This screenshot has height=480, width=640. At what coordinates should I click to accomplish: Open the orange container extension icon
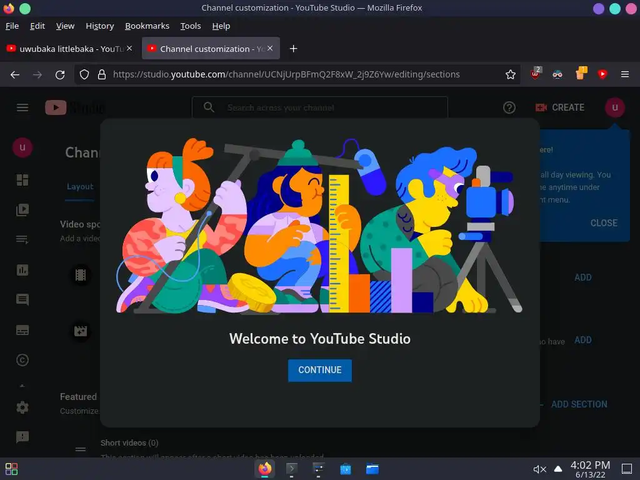[x=581, y=74]
